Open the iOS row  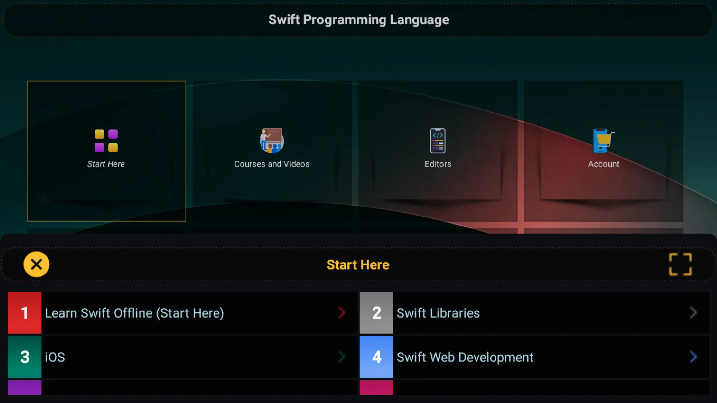tap(183, 357)
